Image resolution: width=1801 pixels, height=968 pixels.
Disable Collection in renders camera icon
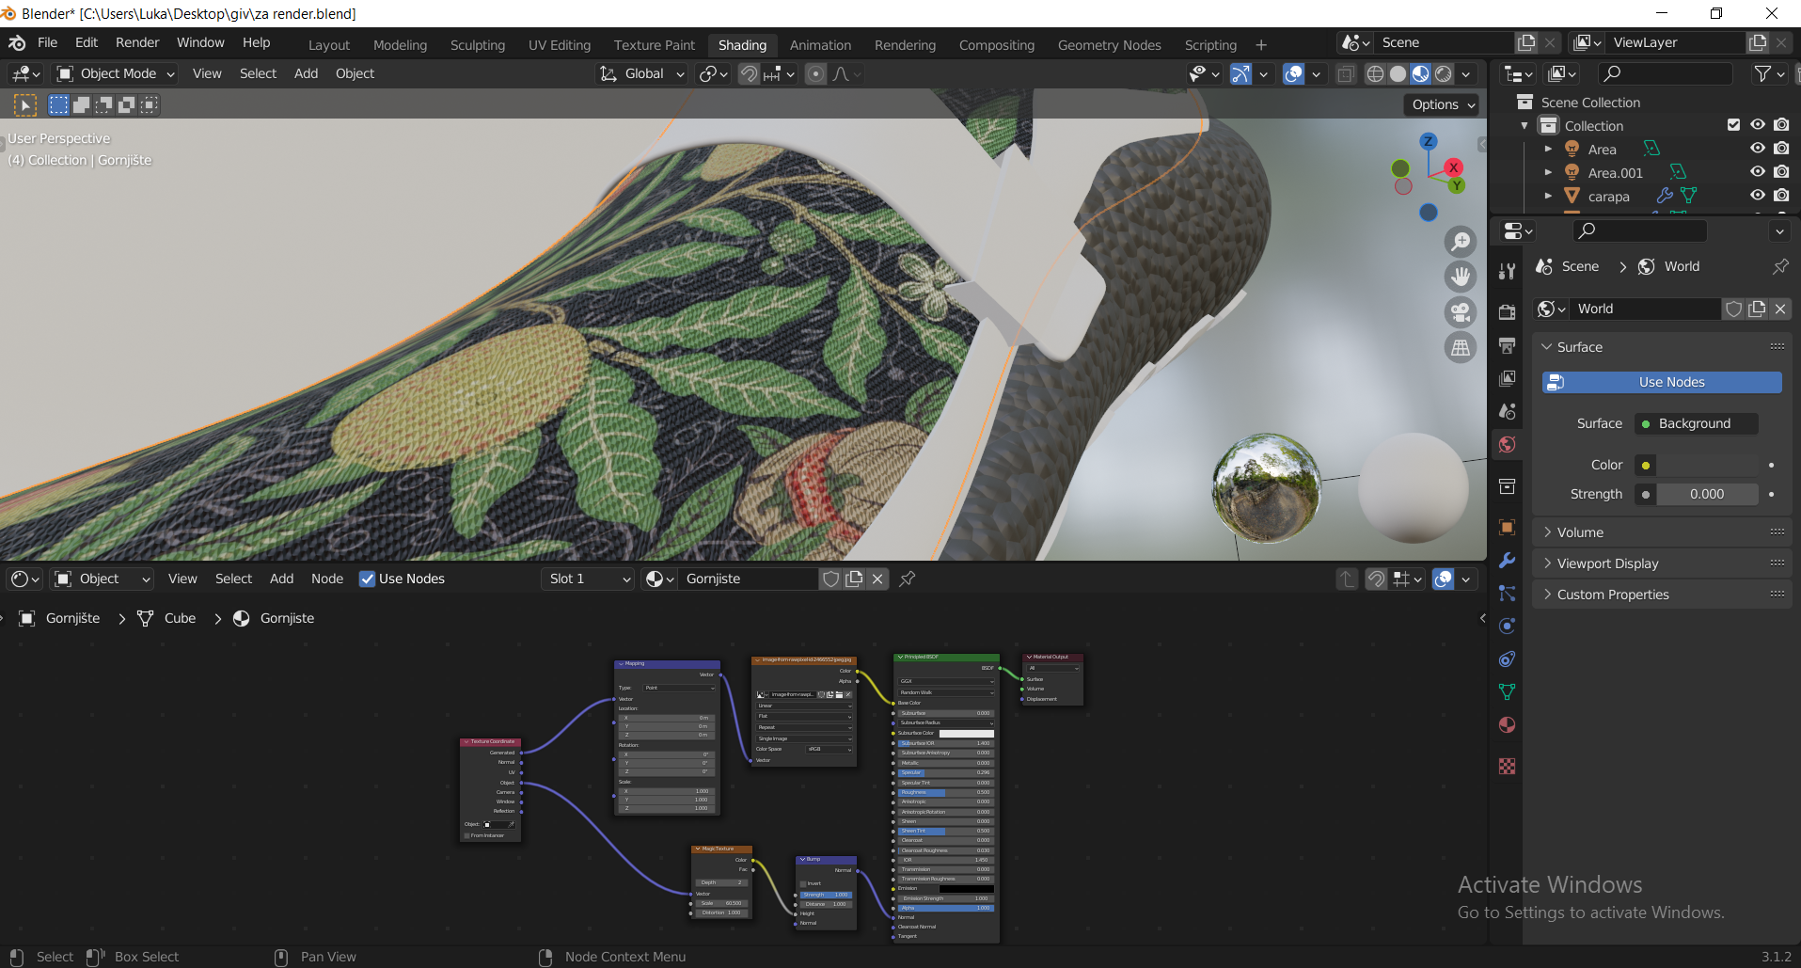[1781, 125]
